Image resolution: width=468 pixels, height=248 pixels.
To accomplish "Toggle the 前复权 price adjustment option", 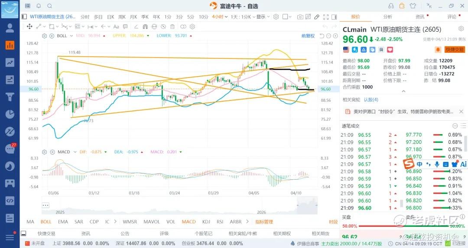I will click(308, 36).
